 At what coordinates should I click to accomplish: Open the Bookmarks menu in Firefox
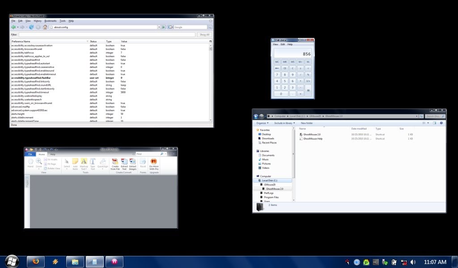[51, 21]
